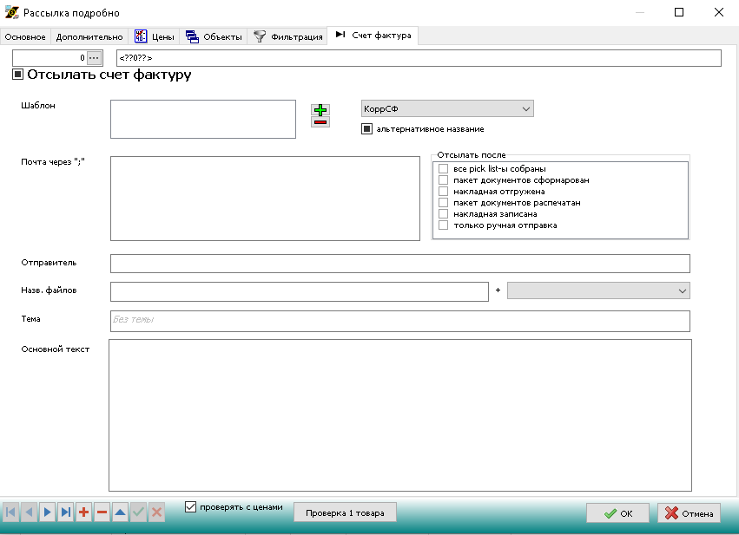Image resolution: width=739 pixels, height=535 pixels.
Task: Switch to the 'Фильтрация' tab
Action: pos(287,37)
